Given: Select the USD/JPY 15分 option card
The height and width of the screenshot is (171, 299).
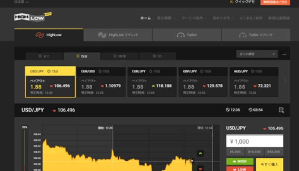Looking at the screenshot, I should tap(50, 82).
